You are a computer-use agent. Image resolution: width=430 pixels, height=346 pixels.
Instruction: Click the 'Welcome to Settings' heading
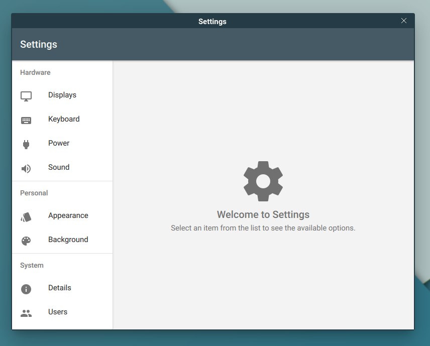(x=263, y=214)
